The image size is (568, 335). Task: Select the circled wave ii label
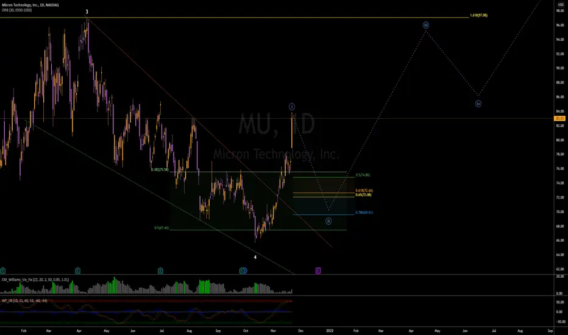coord(328,221)
